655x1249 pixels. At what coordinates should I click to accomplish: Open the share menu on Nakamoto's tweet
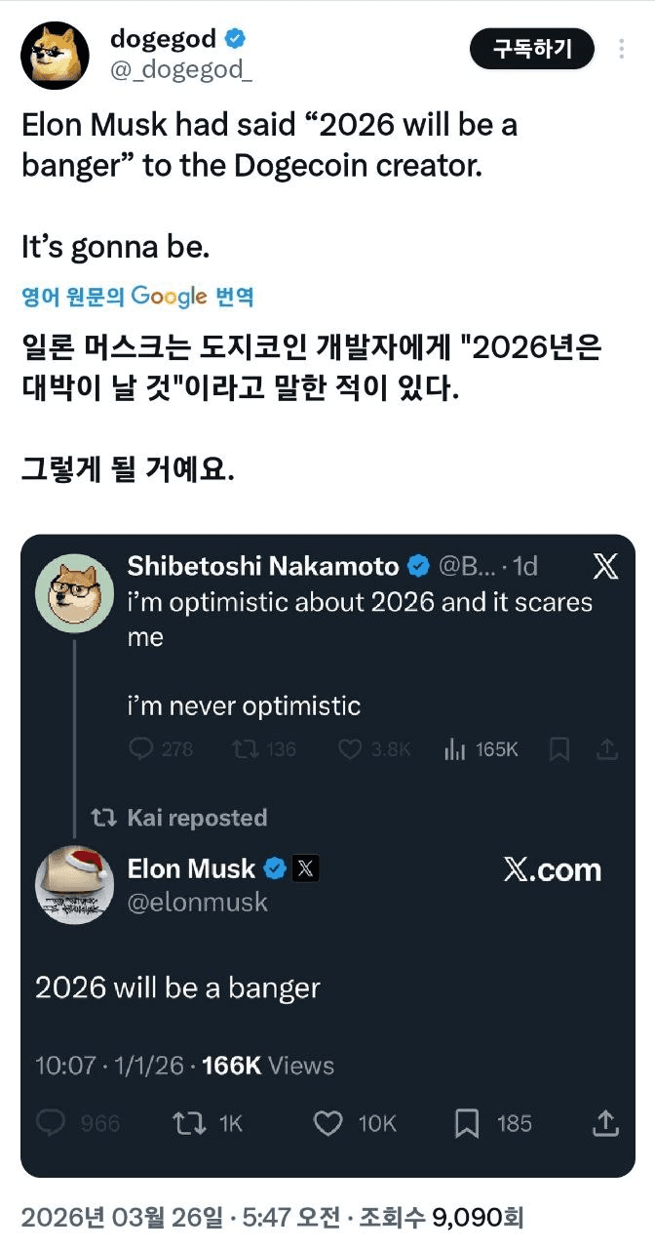coord(606,747)
